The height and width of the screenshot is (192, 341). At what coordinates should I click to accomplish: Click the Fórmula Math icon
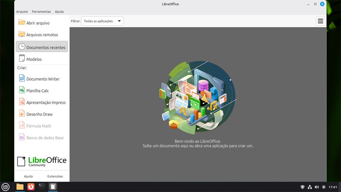coord(22,125)
